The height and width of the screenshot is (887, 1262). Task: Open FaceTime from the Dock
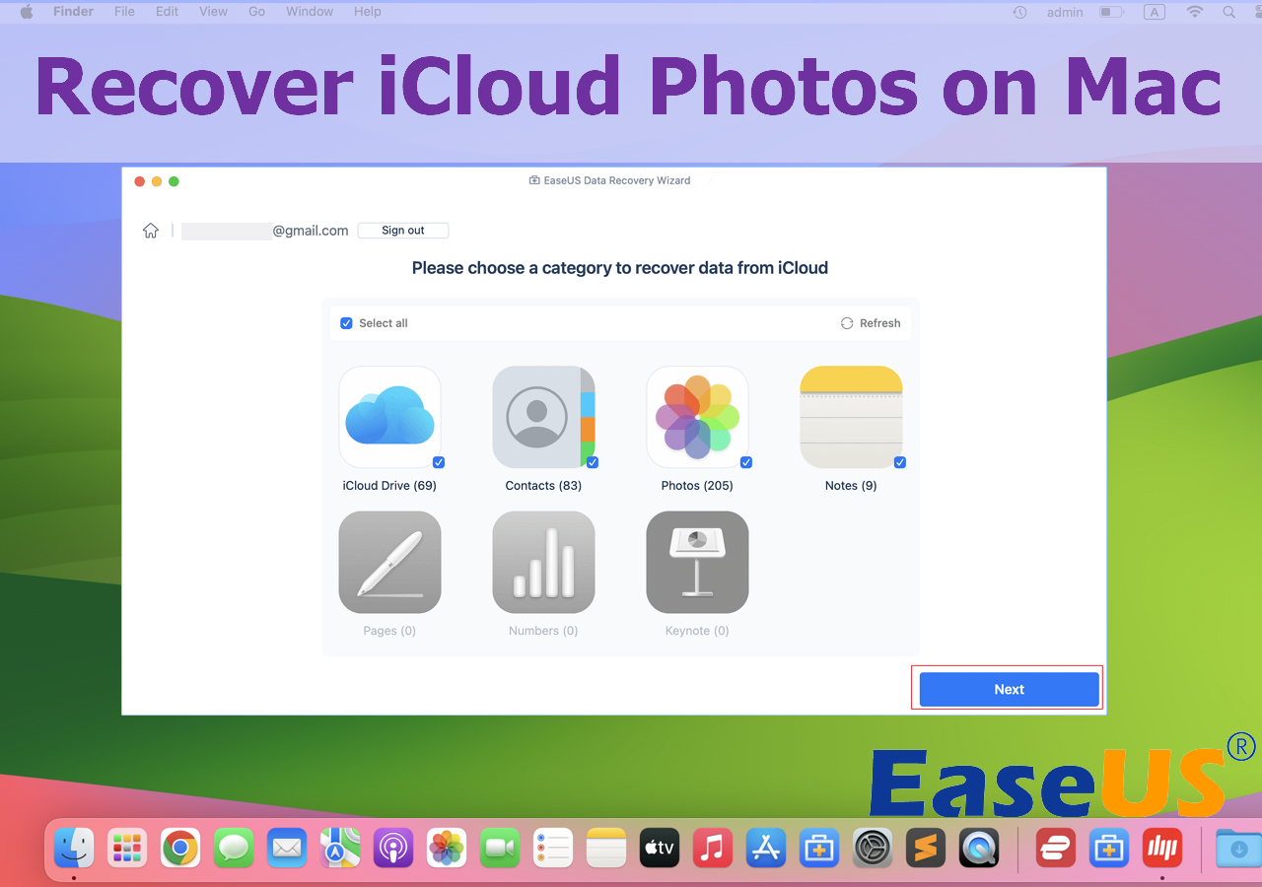click(x=500, y=847)
